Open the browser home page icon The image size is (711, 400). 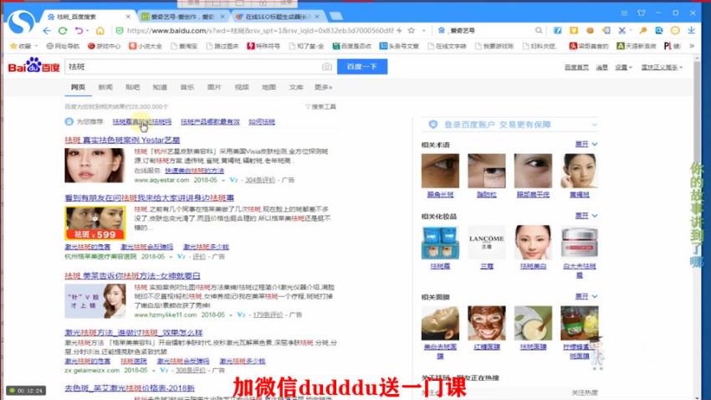pos(100,31)
